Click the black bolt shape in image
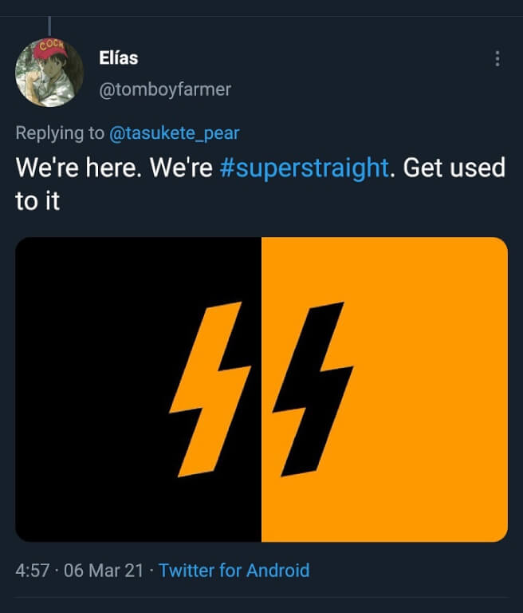 (313, 390)
